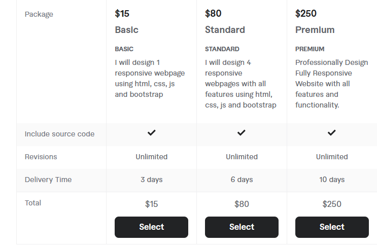Click the Revisions row label
Viewport: 377px width, 247px height.
(41, 157)
